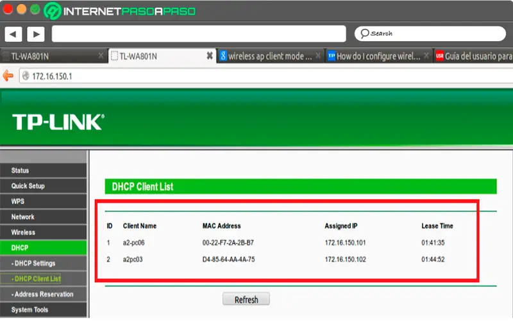Open the wireless ap client mode tab

point(270,56)
